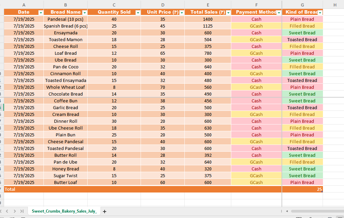Image resolution: width=344 pixels, height=218 pixels.
Task: Open the Kind of Bread filter dropdown
Action: point(320,13)
